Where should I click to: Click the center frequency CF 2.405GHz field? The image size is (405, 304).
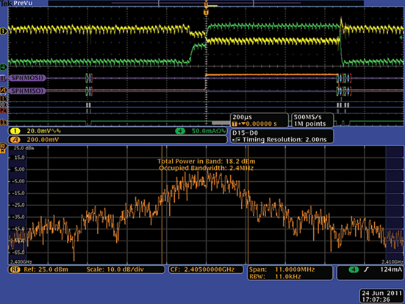206,269
